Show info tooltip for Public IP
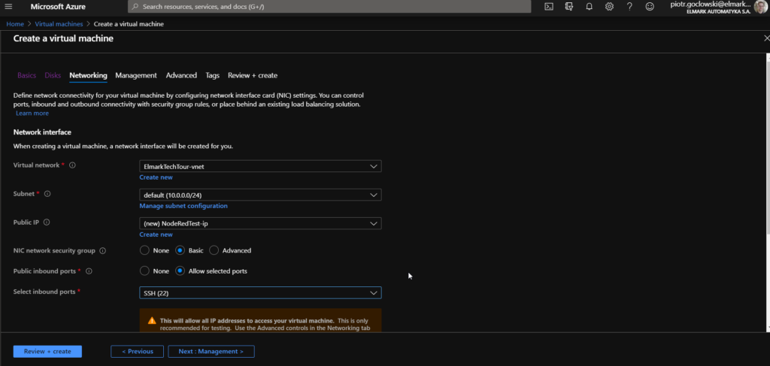The height and width of the screenshot is (366, 770). pos(47,222)
